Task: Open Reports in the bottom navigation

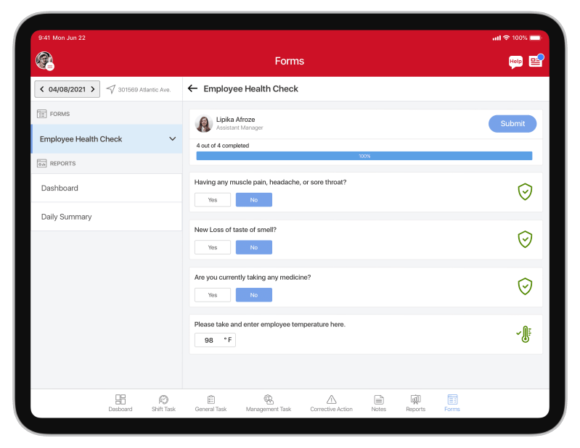Action: pyautogui.click(x=415, y=402)
